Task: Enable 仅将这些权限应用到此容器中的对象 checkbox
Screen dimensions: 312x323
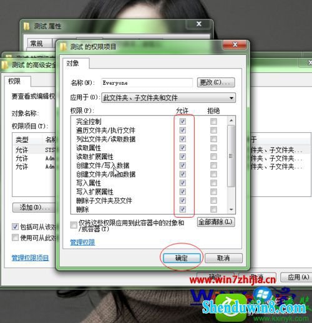Action: (x=74, y=225)
